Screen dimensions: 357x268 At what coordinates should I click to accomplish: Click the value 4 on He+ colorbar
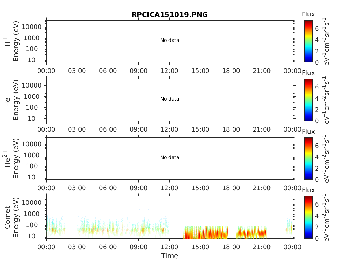[317, 98]
